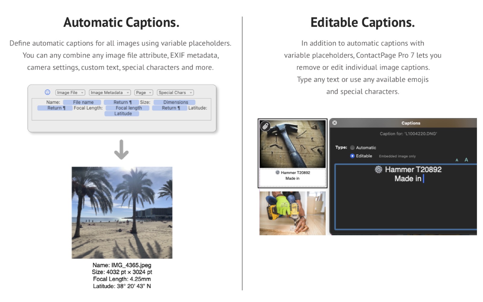Click the gear symbol in the caption editor
The height and width of the screenshot is (302, 483).
(378, 169)
